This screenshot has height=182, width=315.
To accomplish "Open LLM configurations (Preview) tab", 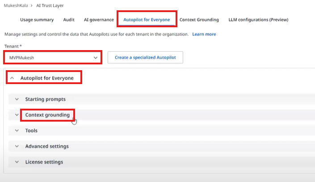I will tap(258, 20).
